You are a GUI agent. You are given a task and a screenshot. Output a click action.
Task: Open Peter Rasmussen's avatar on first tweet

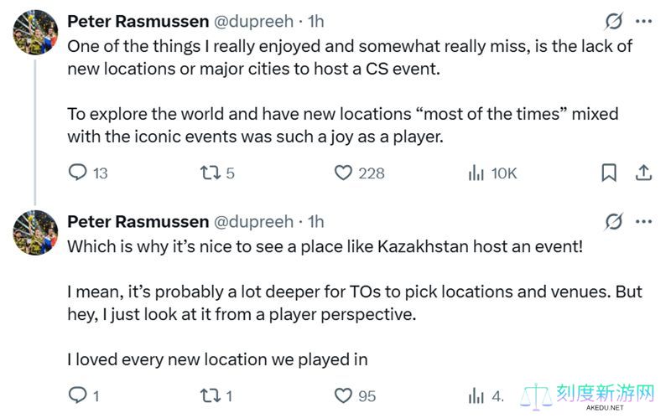(35, 33)
